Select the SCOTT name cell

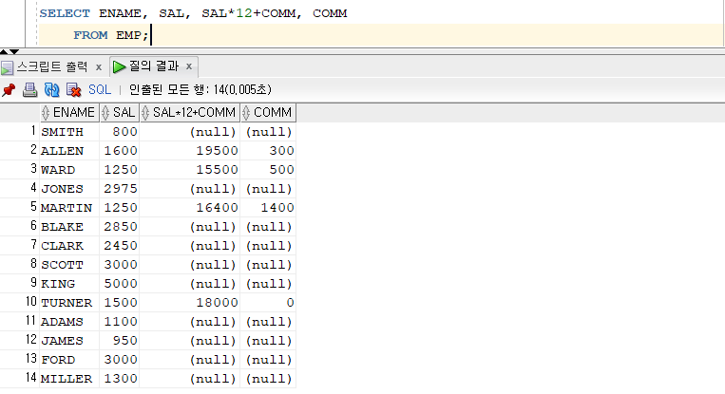pyautogui.click(x=69, y=264)
